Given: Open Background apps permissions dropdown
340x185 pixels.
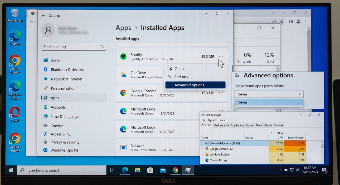Looking at the screenshot, I should [269, 94].
